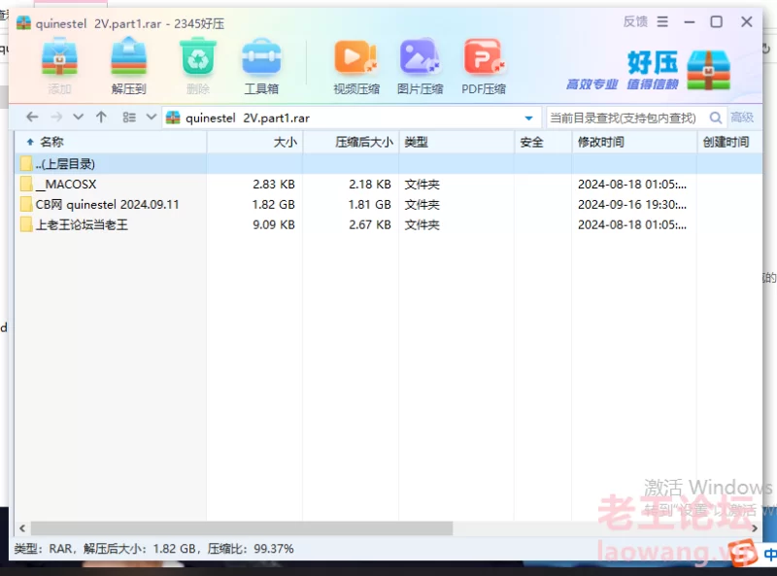Click the search magnifier icon

coord(715,118)
